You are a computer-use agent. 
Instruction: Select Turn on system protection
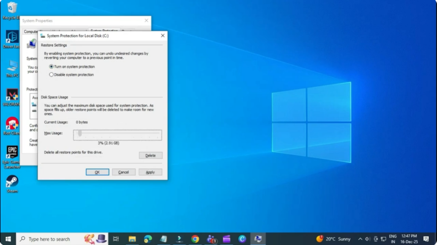72,67
